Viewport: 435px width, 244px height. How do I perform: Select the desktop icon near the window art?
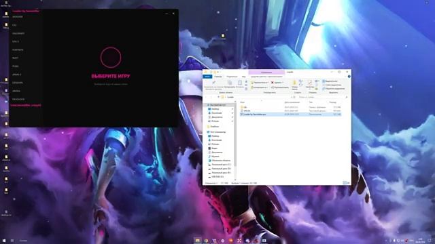(x=223, y=37)
